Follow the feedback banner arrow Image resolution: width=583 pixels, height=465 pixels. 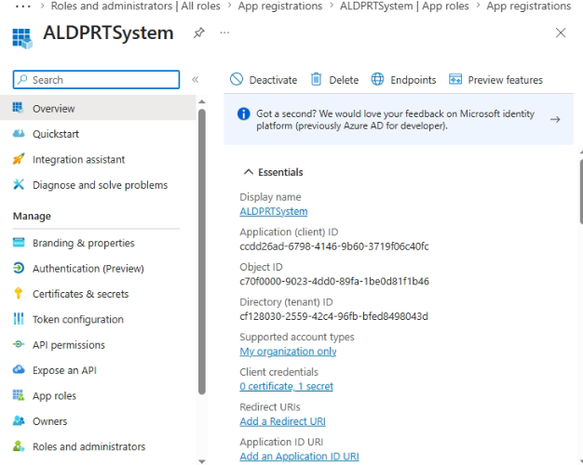[x=555, y=119]
